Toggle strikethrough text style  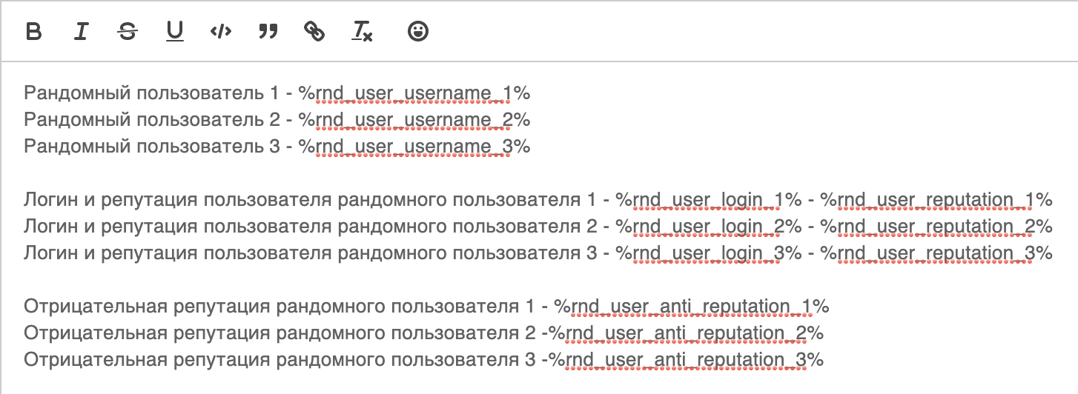(128, 31)
